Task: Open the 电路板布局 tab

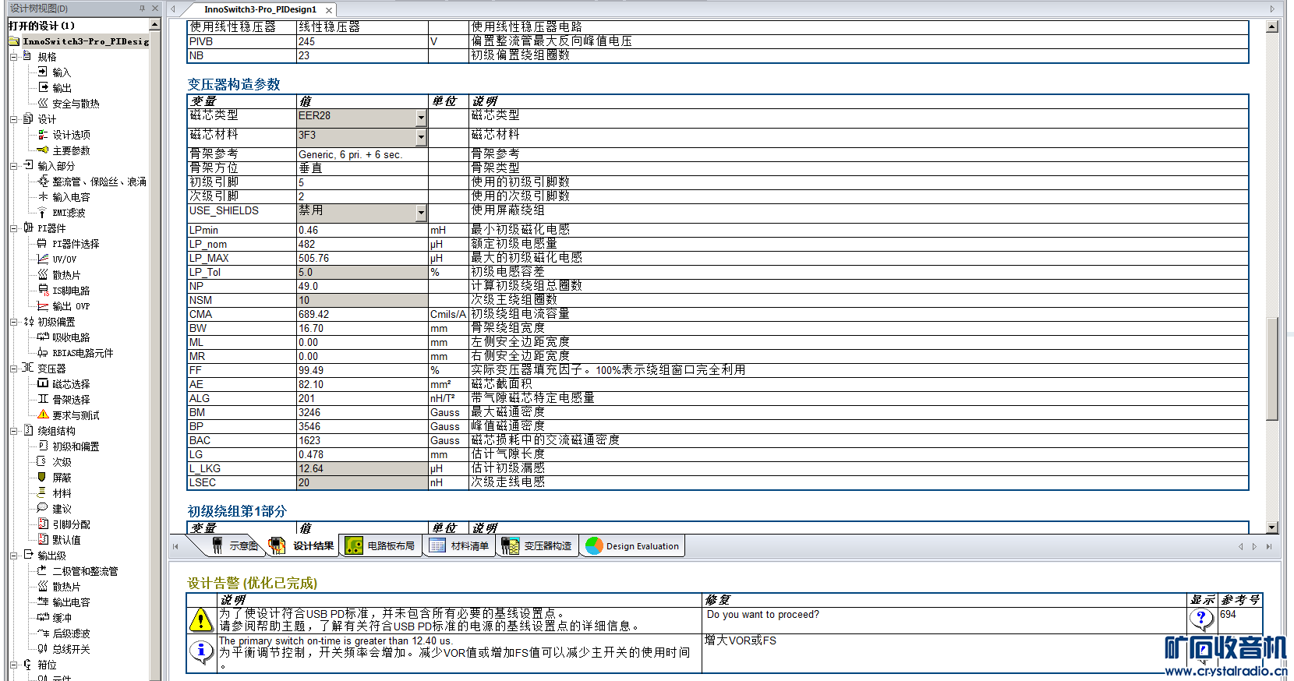Action: [380, 545]
